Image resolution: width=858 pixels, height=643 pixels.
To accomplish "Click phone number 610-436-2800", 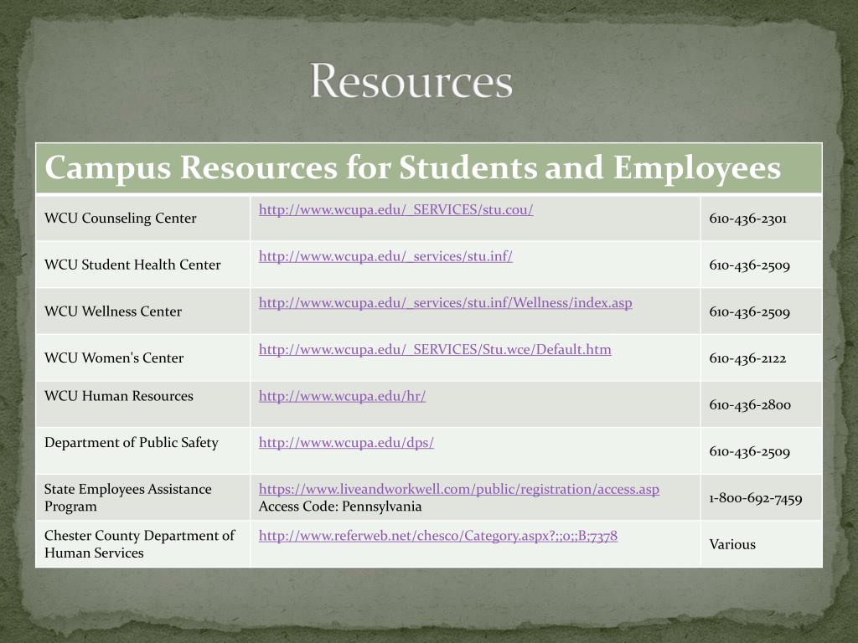I will (x=750, y=405).
